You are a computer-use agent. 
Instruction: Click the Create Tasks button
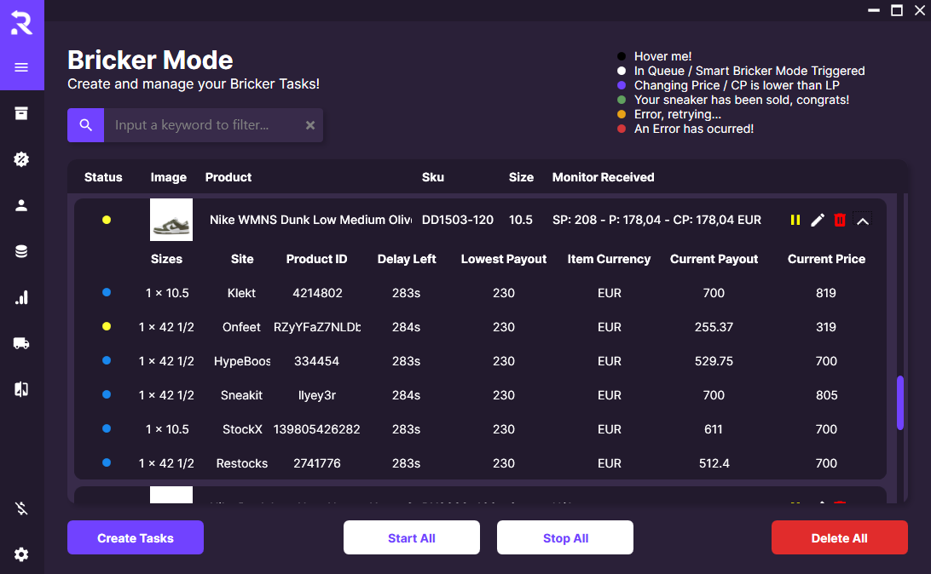point(136,538)
